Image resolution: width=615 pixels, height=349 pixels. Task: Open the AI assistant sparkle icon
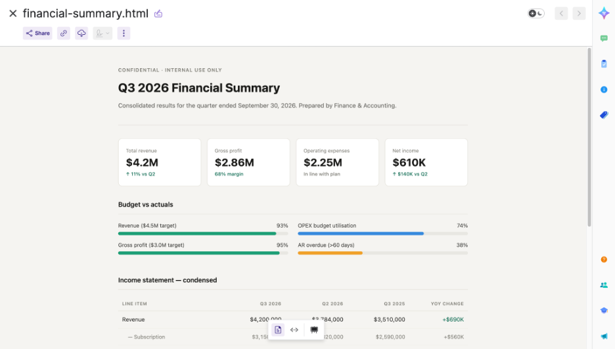point(604,13)
